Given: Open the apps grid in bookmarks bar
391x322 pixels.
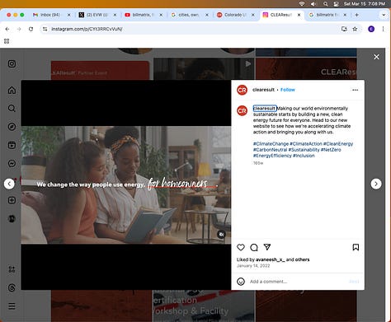Looking at the screenshot, I should (x=7, y=41).
